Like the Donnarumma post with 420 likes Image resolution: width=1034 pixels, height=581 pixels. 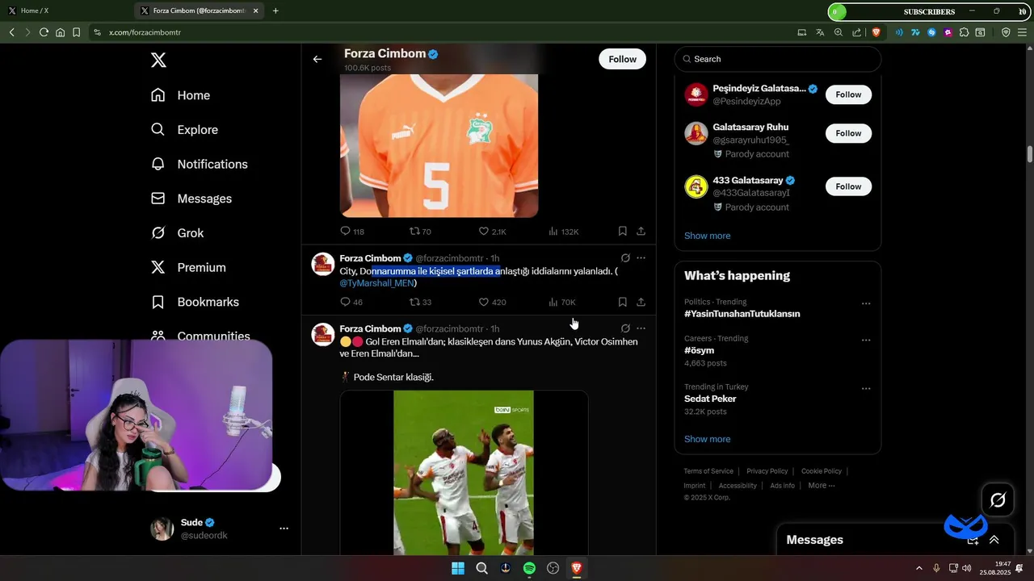492,303
